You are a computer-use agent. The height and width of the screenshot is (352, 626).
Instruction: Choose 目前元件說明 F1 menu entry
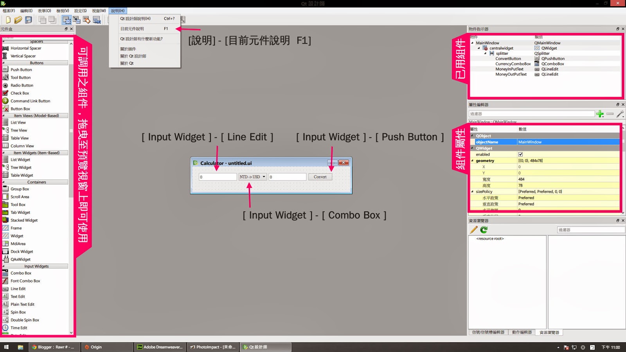click(x=144, y=29)
